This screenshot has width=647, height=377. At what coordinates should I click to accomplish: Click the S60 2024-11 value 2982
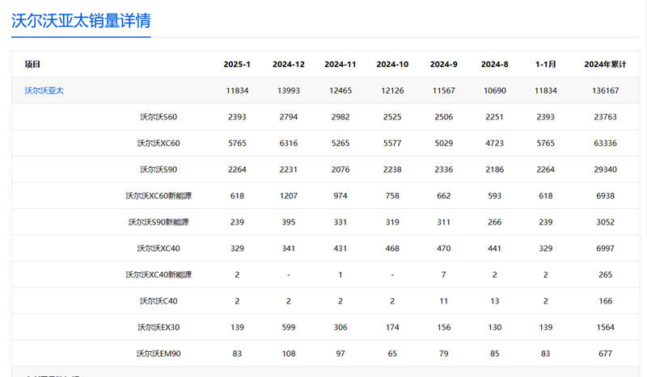click(x=340, y=117)
